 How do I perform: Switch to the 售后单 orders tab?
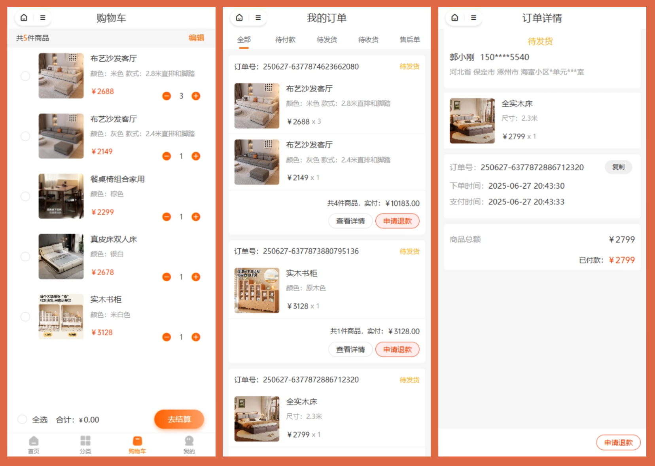(x=409, y=40)
